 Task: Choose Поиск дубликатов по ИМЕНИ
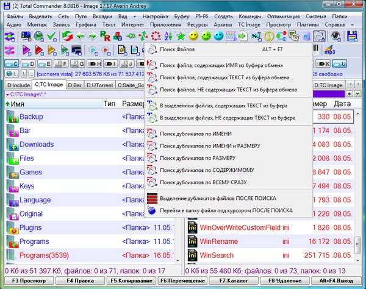tap(229, 134)
